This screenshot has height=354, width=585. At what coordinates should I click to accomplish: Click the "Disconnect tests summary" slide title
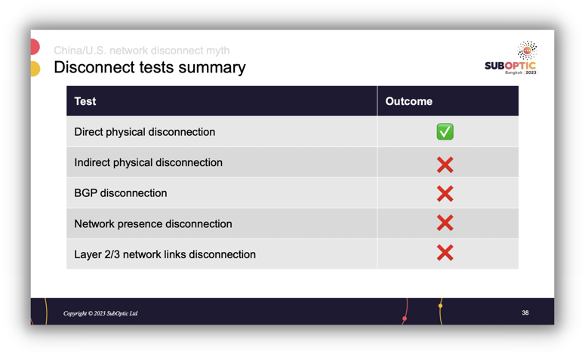pyautogui.click(x=149, y=68)
